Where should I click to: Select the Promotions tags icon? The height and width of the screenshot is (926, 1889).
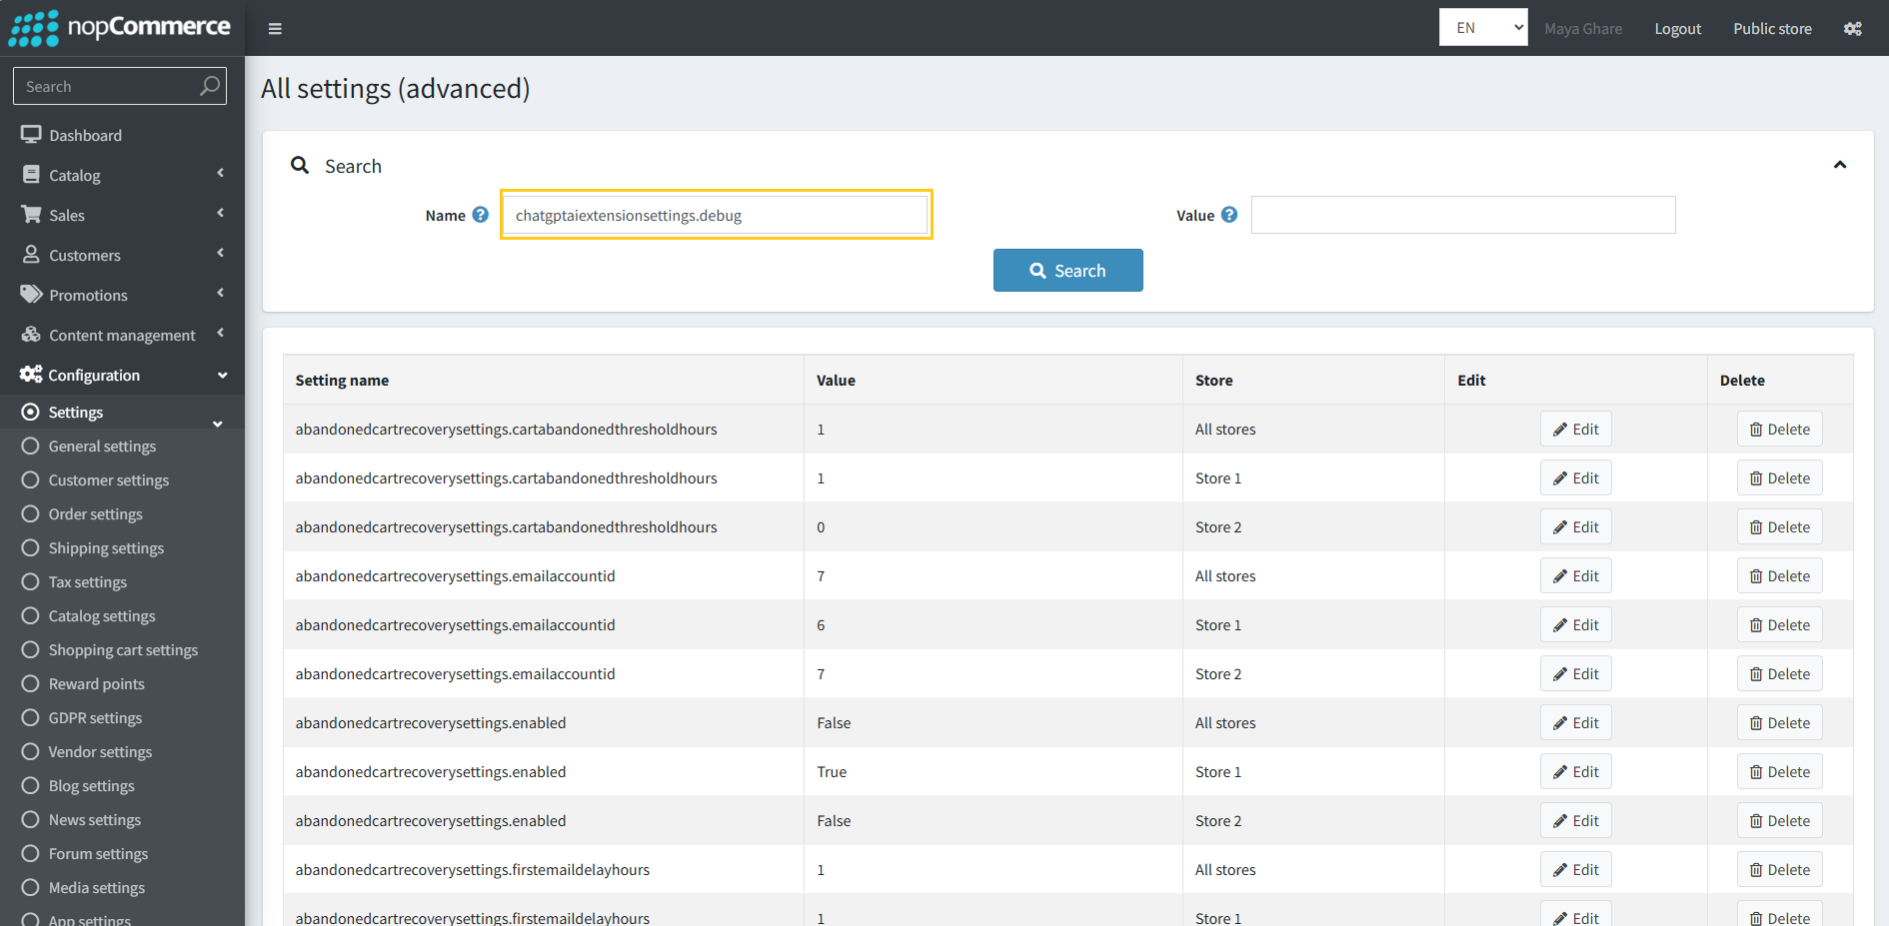pos(31,294)
